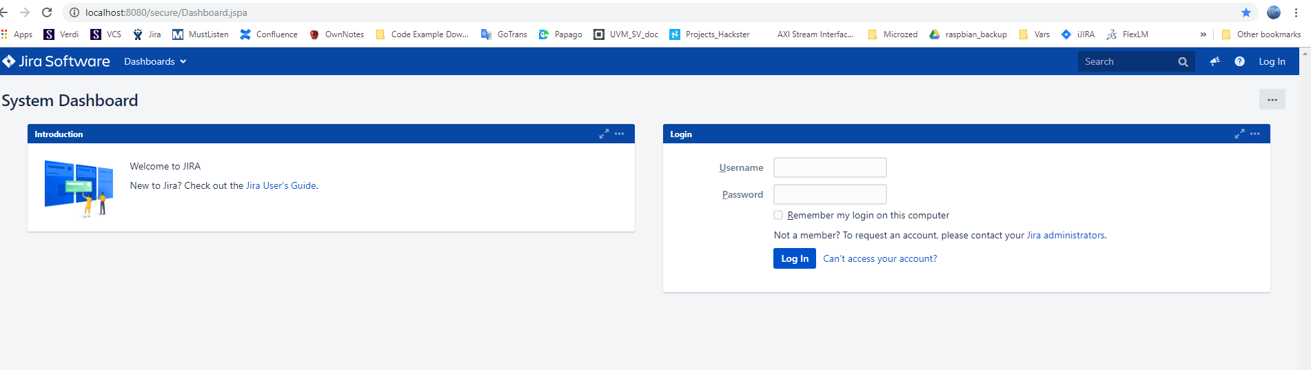Open the iJIRA bookmark
Screen dimensions: 1311x370
point(1078,34)
